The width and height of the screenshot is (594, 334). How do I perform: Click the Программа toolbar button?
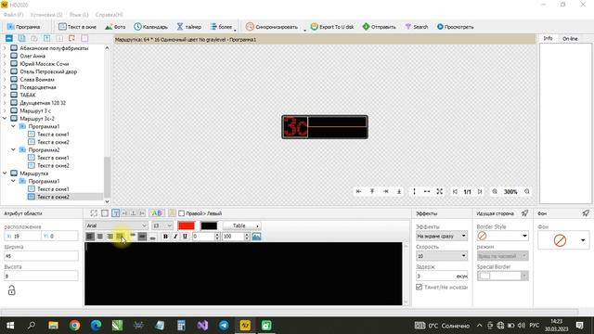[23, 27]
